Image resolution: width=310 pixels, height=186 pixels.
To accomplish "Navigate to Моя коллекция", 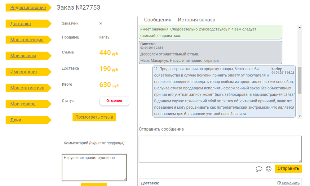I will click(x=27, y=40).
